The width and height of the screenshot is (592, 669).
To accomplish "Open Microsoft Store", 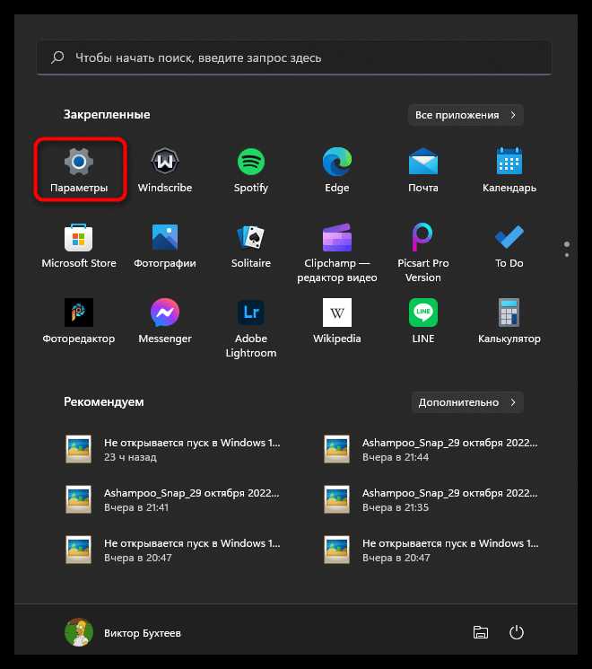I will pyautogui.click(x=79, y=246).
